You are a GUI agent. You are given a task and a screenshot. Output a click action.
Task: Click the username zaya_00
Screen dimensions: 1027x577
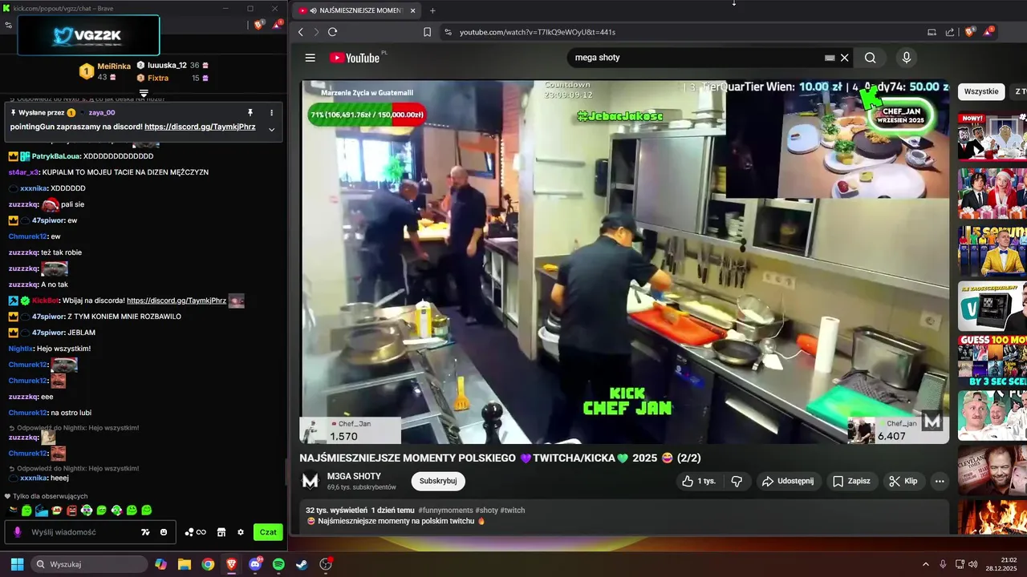tap(102, 113)
